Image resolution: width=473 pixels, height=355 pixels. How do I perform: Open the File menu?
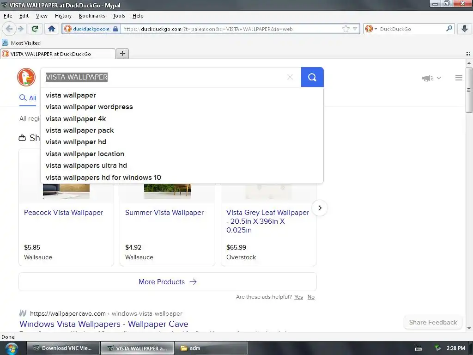pos(8,16)
